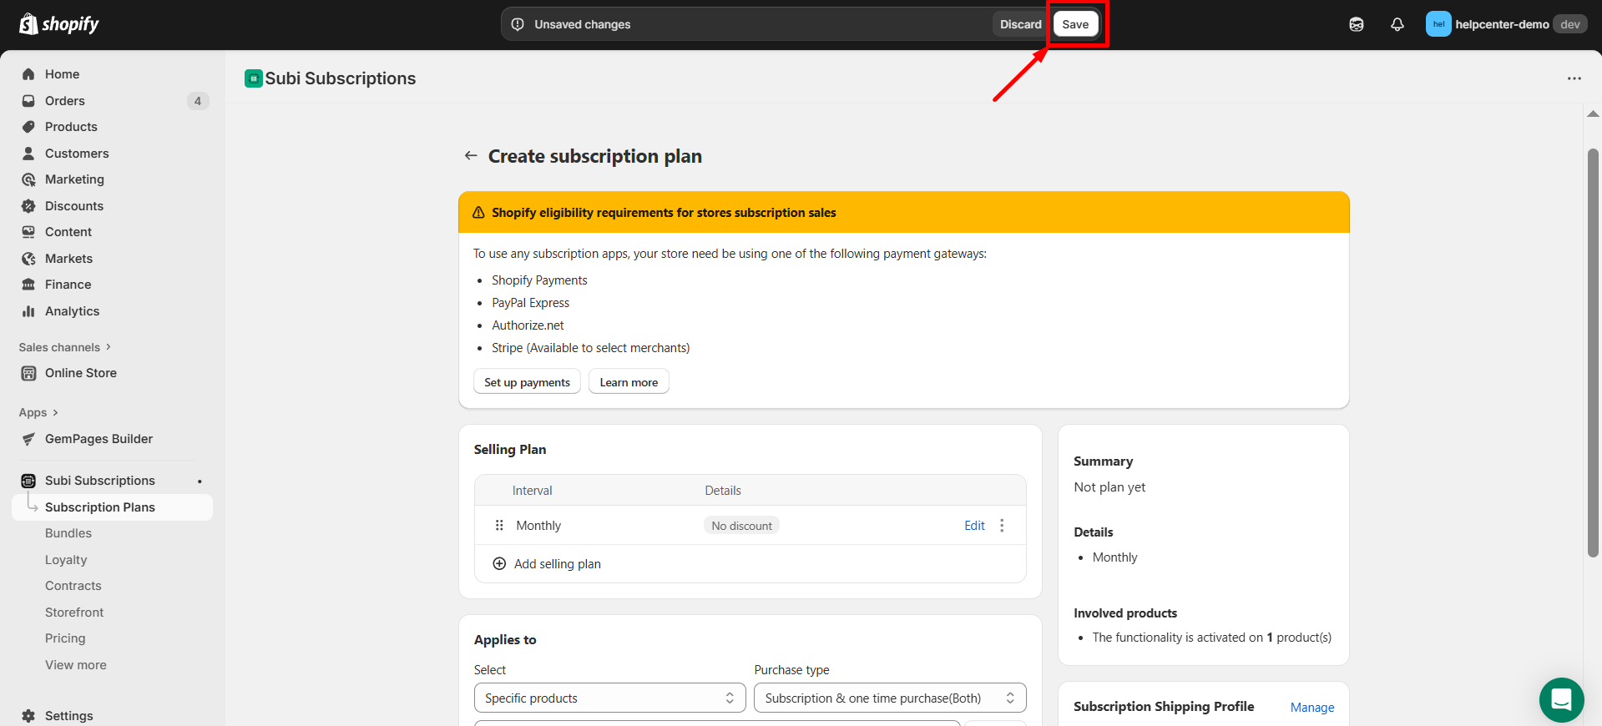Open the notifications bell
Screen dimensions: 1602x726
point(1397,24)
